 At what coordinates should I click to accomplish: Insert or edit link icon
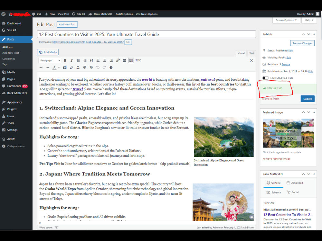point(118,60)
